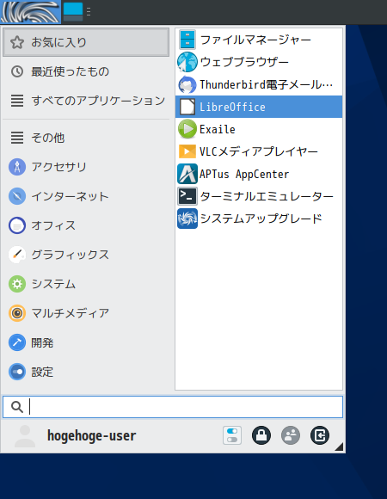387x499 pixels.
Task: Expand すべてのアプリケーション list
Action: click(x=86, y=101)
